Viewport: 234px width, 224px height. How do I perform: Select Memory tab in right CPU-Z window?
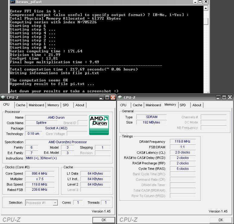(170, 105)
